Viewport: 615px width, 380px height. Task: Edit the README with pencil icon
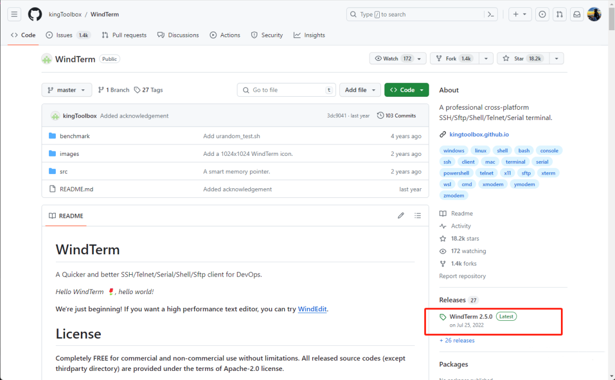click(x=400, y=216)
